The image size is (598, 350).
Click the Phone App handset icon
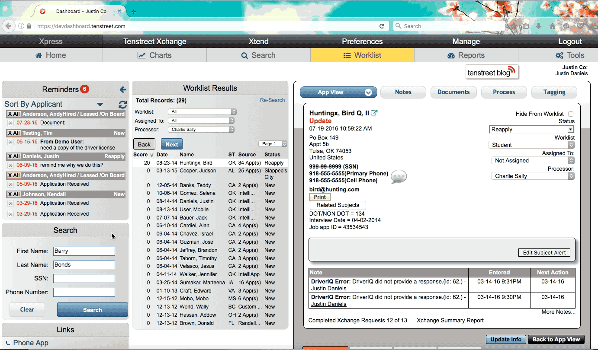tap(8, 343)
